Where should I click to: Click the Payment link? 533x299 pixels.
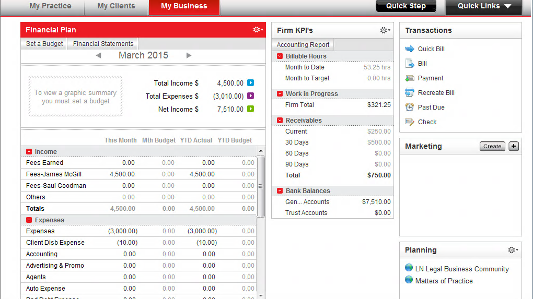431,78
